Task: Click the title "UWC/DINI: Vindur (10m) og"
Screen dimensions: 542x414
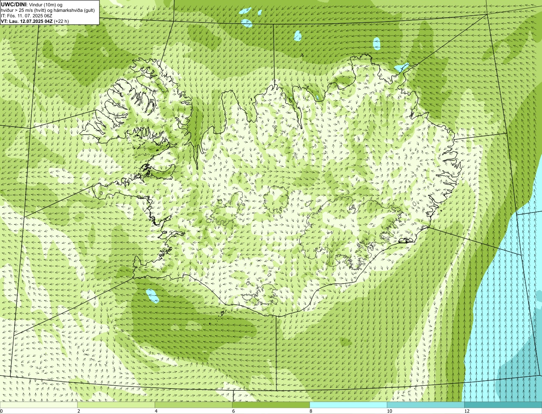Action: coord(31,4)
